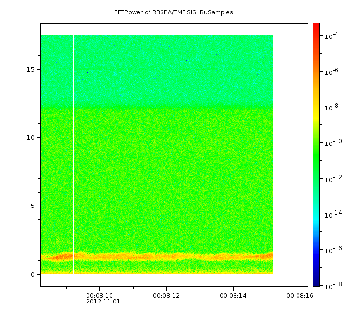348x315 pixels.
Task: Select the y-axis tick label 15
Action: click(x=30, y=69)
